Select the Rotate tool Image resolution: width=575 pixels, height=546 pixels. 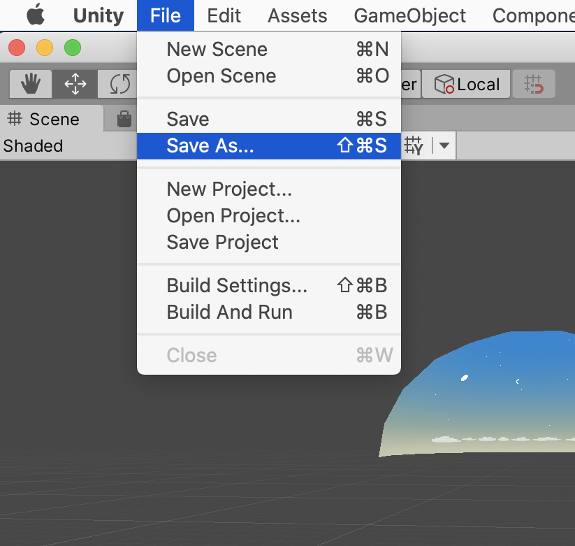[118, 84]
